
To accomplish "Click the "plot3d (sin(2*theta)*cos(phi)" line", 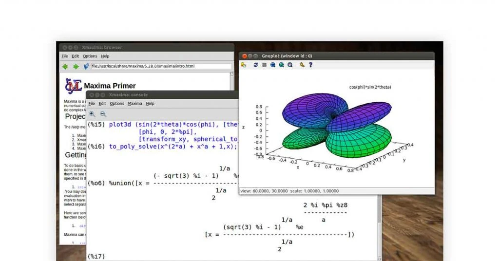I will (x=173, y=125).
